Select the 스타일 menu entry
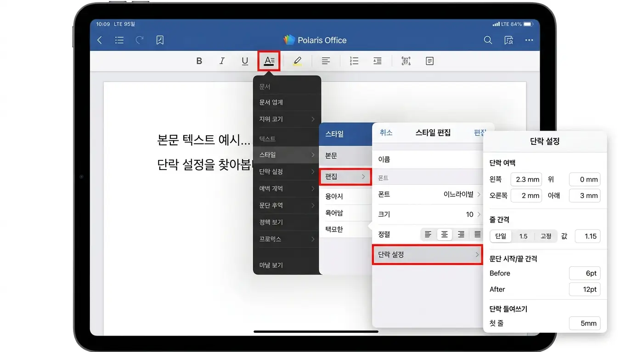This screenshot has width=632, height=352. pos(287,155)
